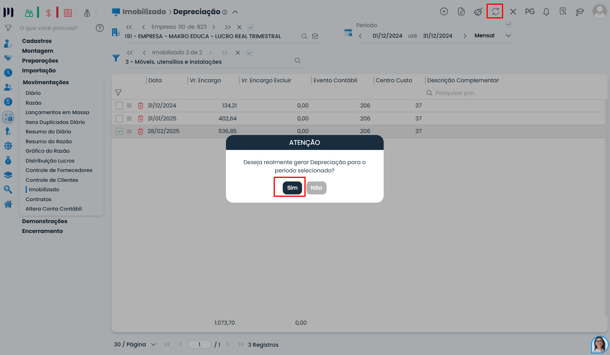Image resolution: width=610 pixels, height=355 pixels.
Task: Open Altera Conta Contábil
Action: point(54,209)
